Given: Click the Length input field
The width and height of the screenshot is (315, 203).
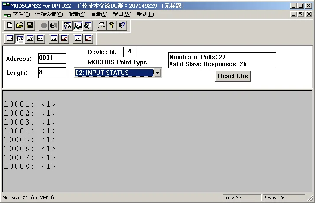Looking at the screenshot, I should tap(52, 73).
